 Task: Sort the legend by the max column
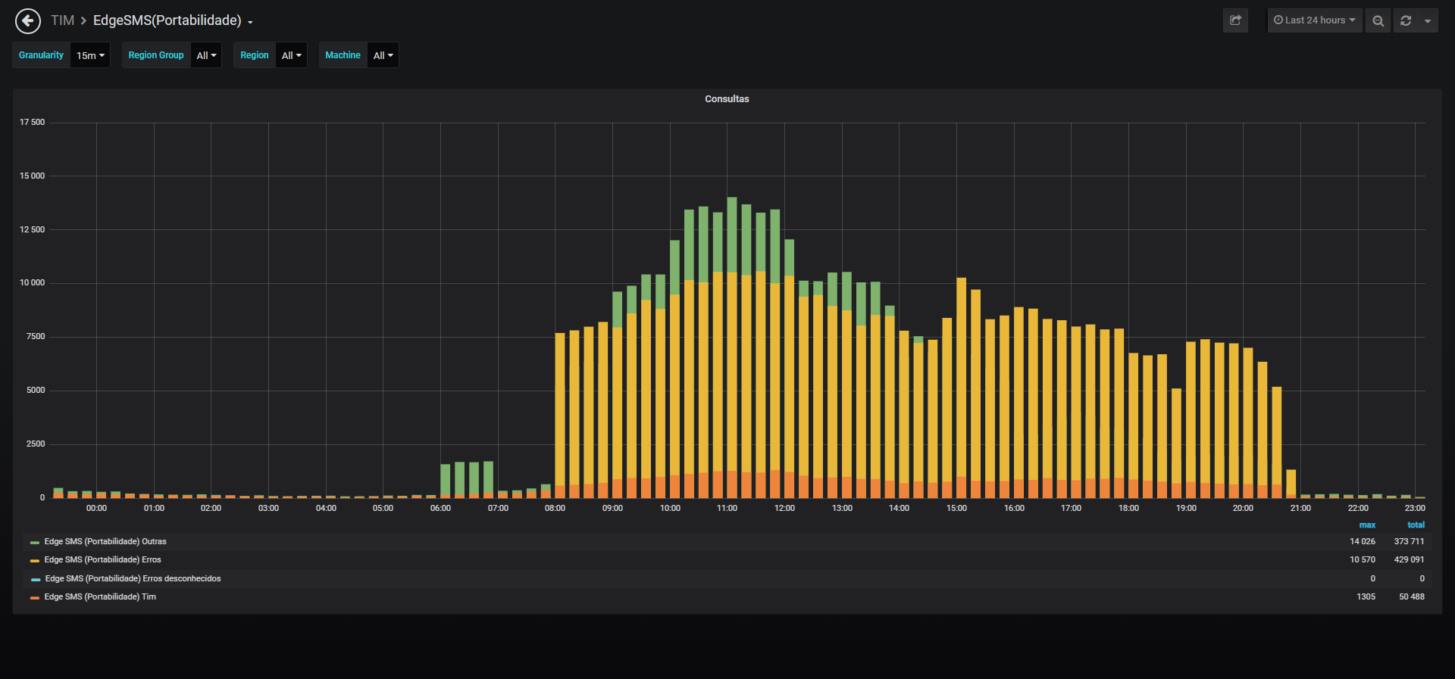tap(1367, 525)
